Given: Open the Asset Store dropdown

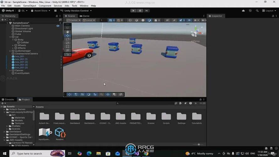Looking at the screenshot, I should click(x=41, y=11).
